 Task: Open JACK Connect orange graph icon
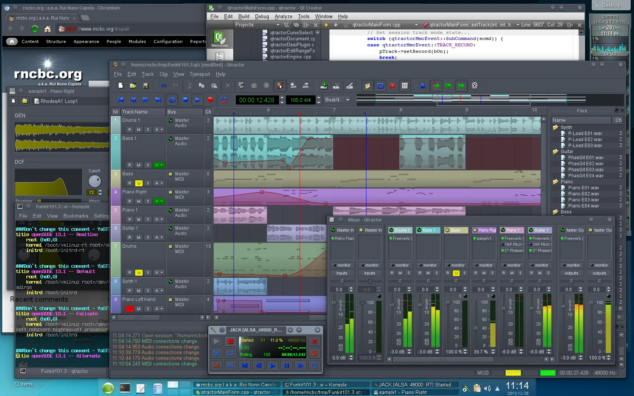tap(216, 365)
